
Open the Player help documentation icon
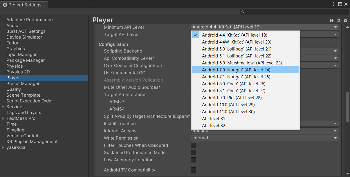[332, 21]
